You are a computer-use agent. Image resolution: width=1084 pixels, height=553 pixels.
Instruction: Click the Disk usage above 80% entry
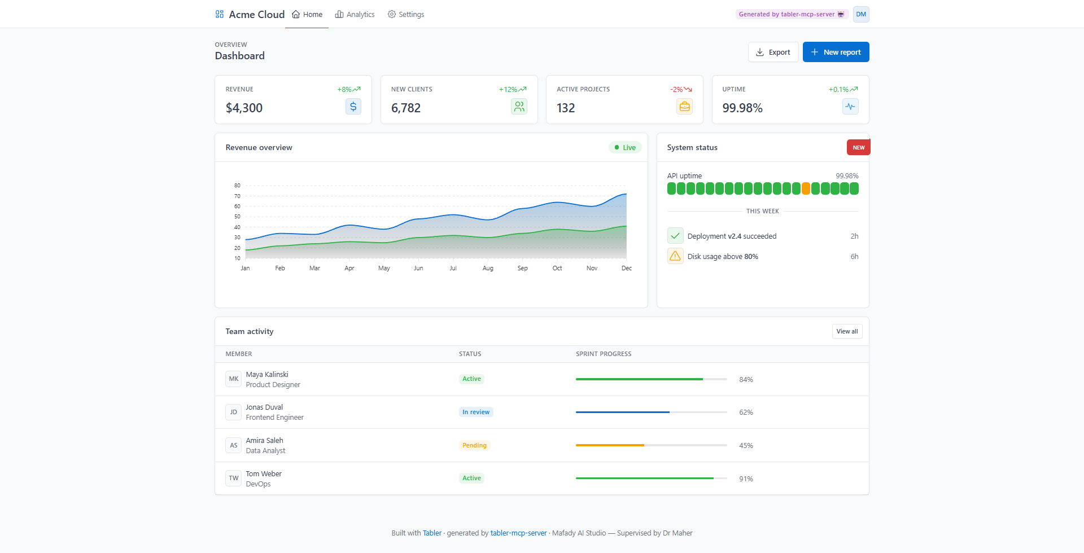pyautogui.click(x=763, y=256)
